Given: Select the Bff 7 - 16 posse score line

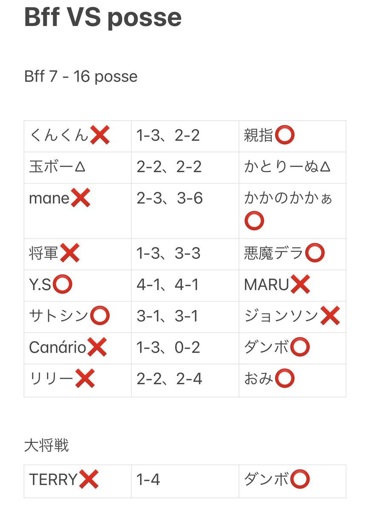Looking at the screenshot, I should 81,77.
